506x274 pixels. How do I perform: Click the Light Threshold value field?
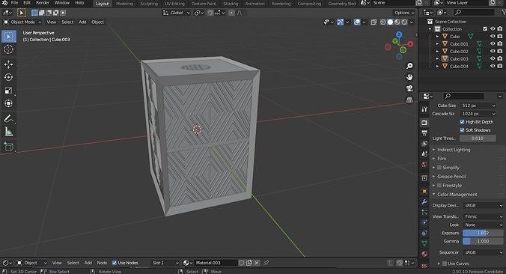pyautogui.click(x=478, y=138)
